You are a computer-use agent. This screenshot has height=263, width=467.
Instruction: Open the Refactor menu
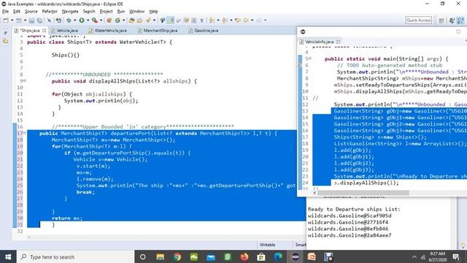[50, 12]
